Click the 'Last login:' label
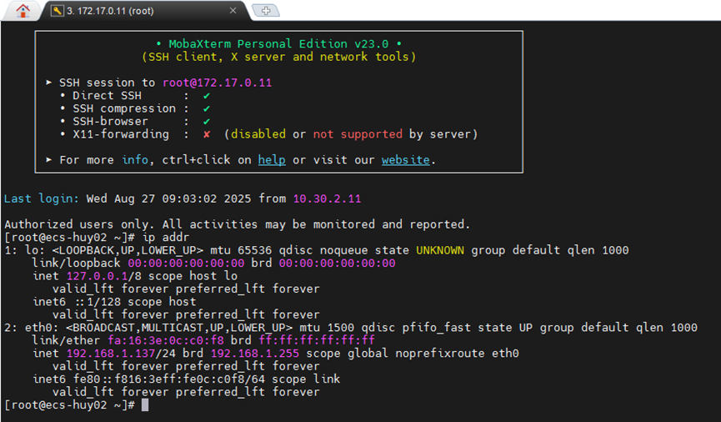 click(x=42, y=198)
